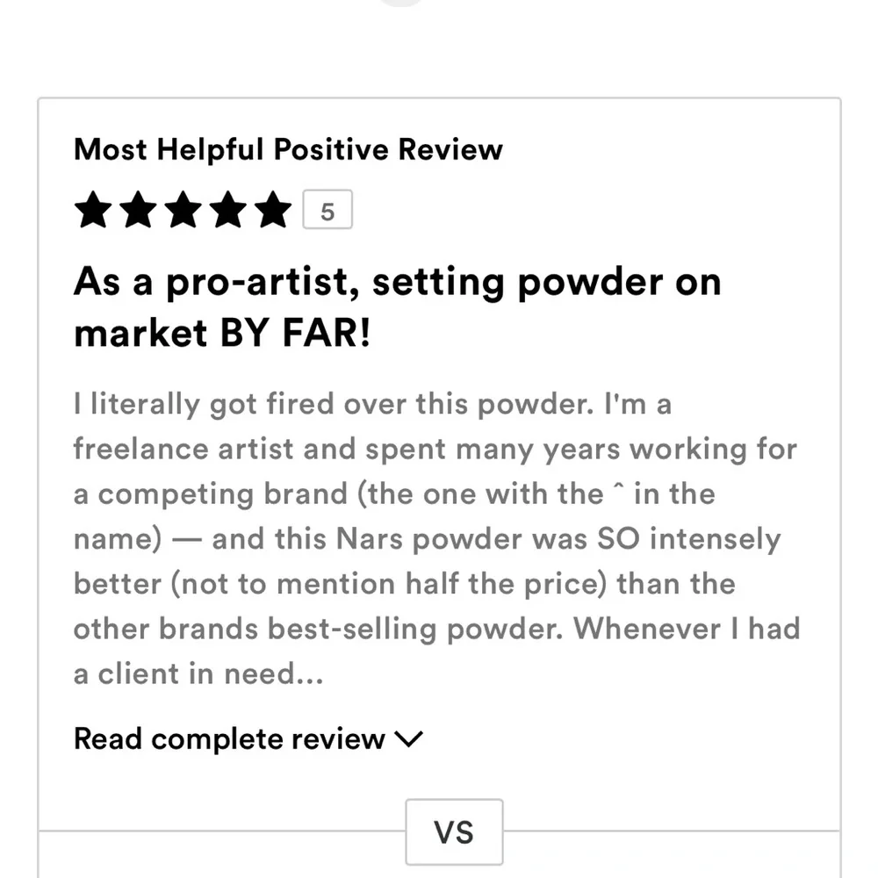Click the "Most Helpful Positive Review" heading
878x878 pixels.
288,149
